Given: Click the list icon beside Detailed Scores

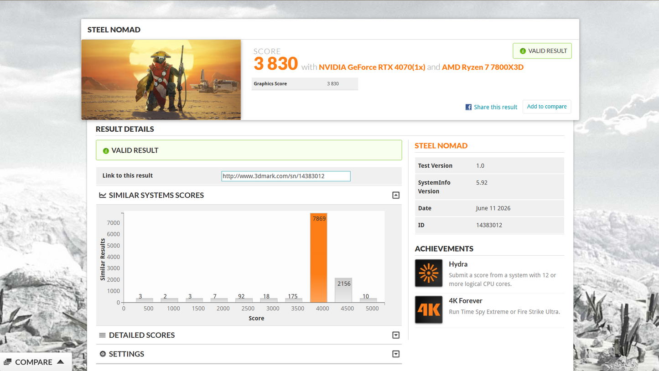Looking at the screenshot, I should point(103,335).
